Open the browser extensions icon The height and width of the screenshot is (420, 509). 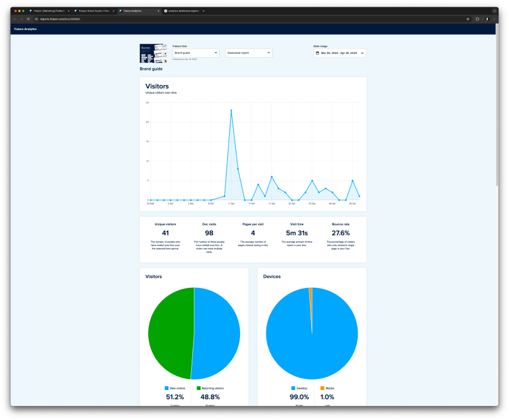tap(477, 19)
